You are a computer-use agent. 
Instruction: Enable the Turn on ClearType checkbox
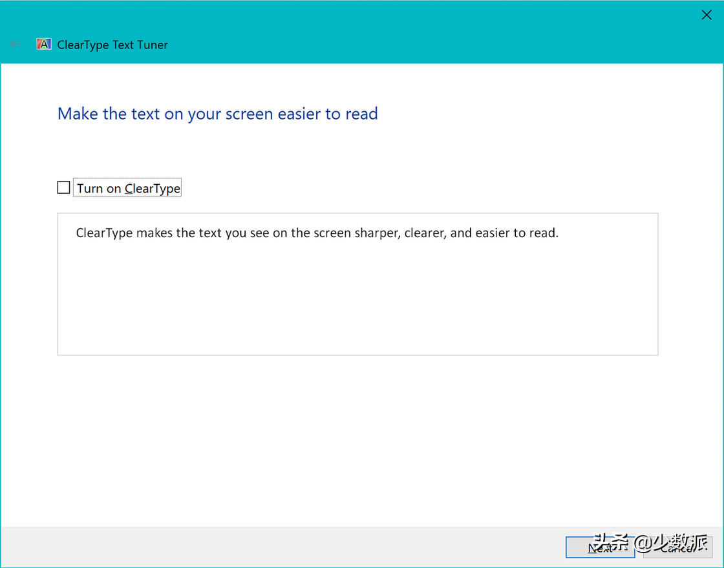(64, 188)
